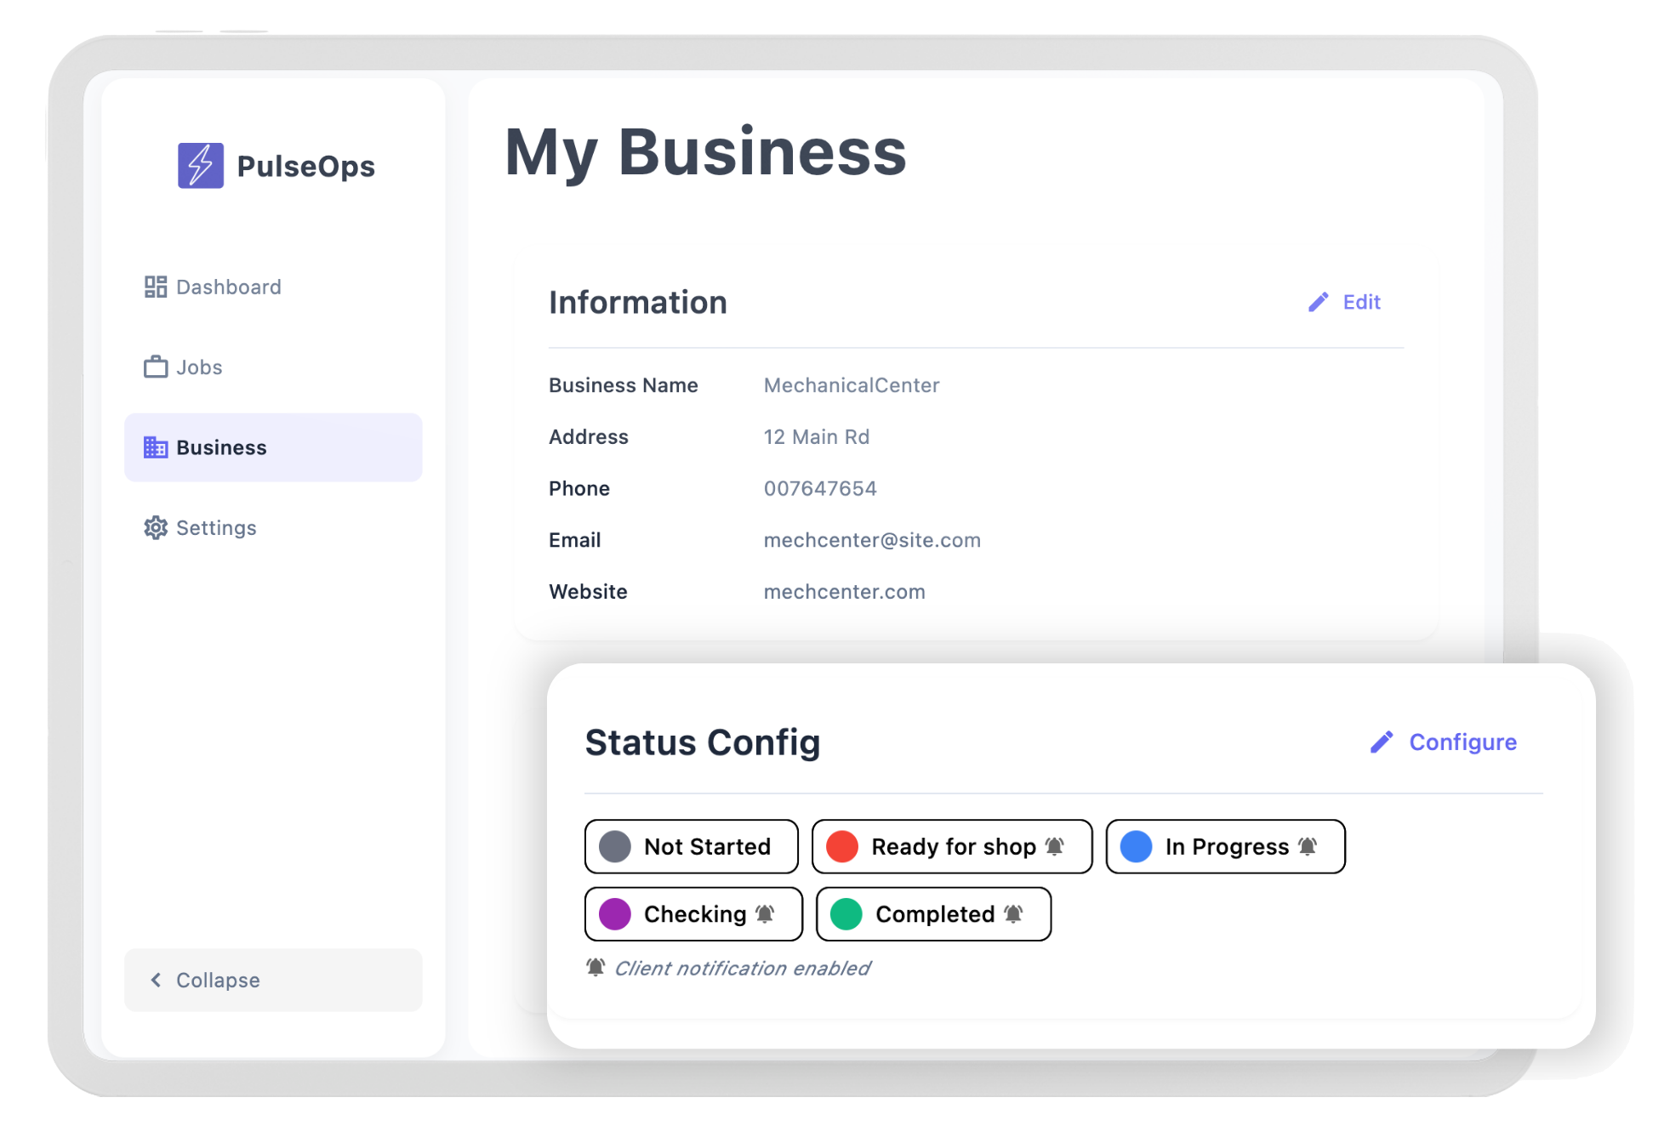Click the 12 Main Rd address value

coord(817,436)
